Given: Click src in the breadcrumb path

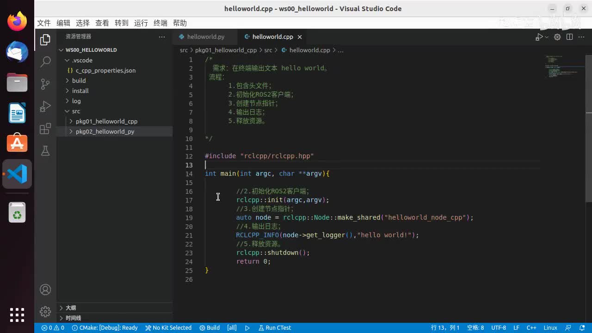Looking at the screenshot, I should [x=184, y=50].
